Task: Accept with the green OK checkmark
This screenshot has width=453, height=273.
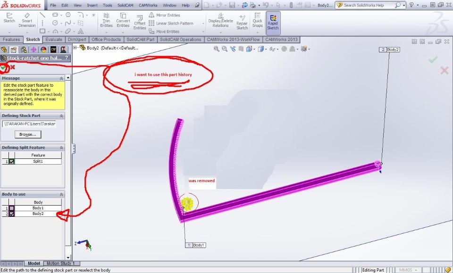Action: click(3, 67)
